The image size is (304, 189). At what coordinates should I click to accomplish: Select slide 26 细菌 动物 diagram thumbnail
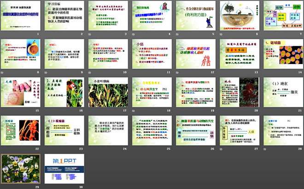coord(196,130)
